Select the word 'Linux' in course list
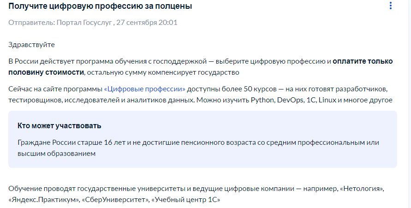This screenshot has height=208, width=411. pos(328,100)
